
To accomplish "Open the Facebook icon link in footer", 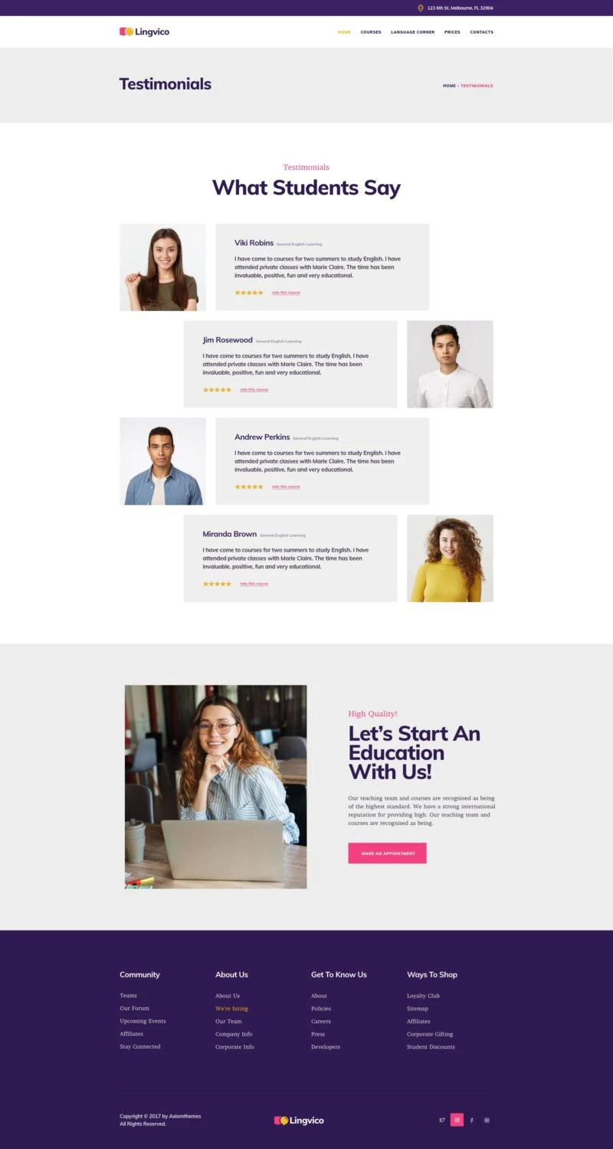I will (x=471, y=1120).
